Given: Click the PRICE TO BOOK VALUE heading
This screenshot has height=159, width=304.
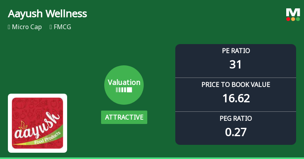Looking at the screenshot, I should tap(236, 85).
